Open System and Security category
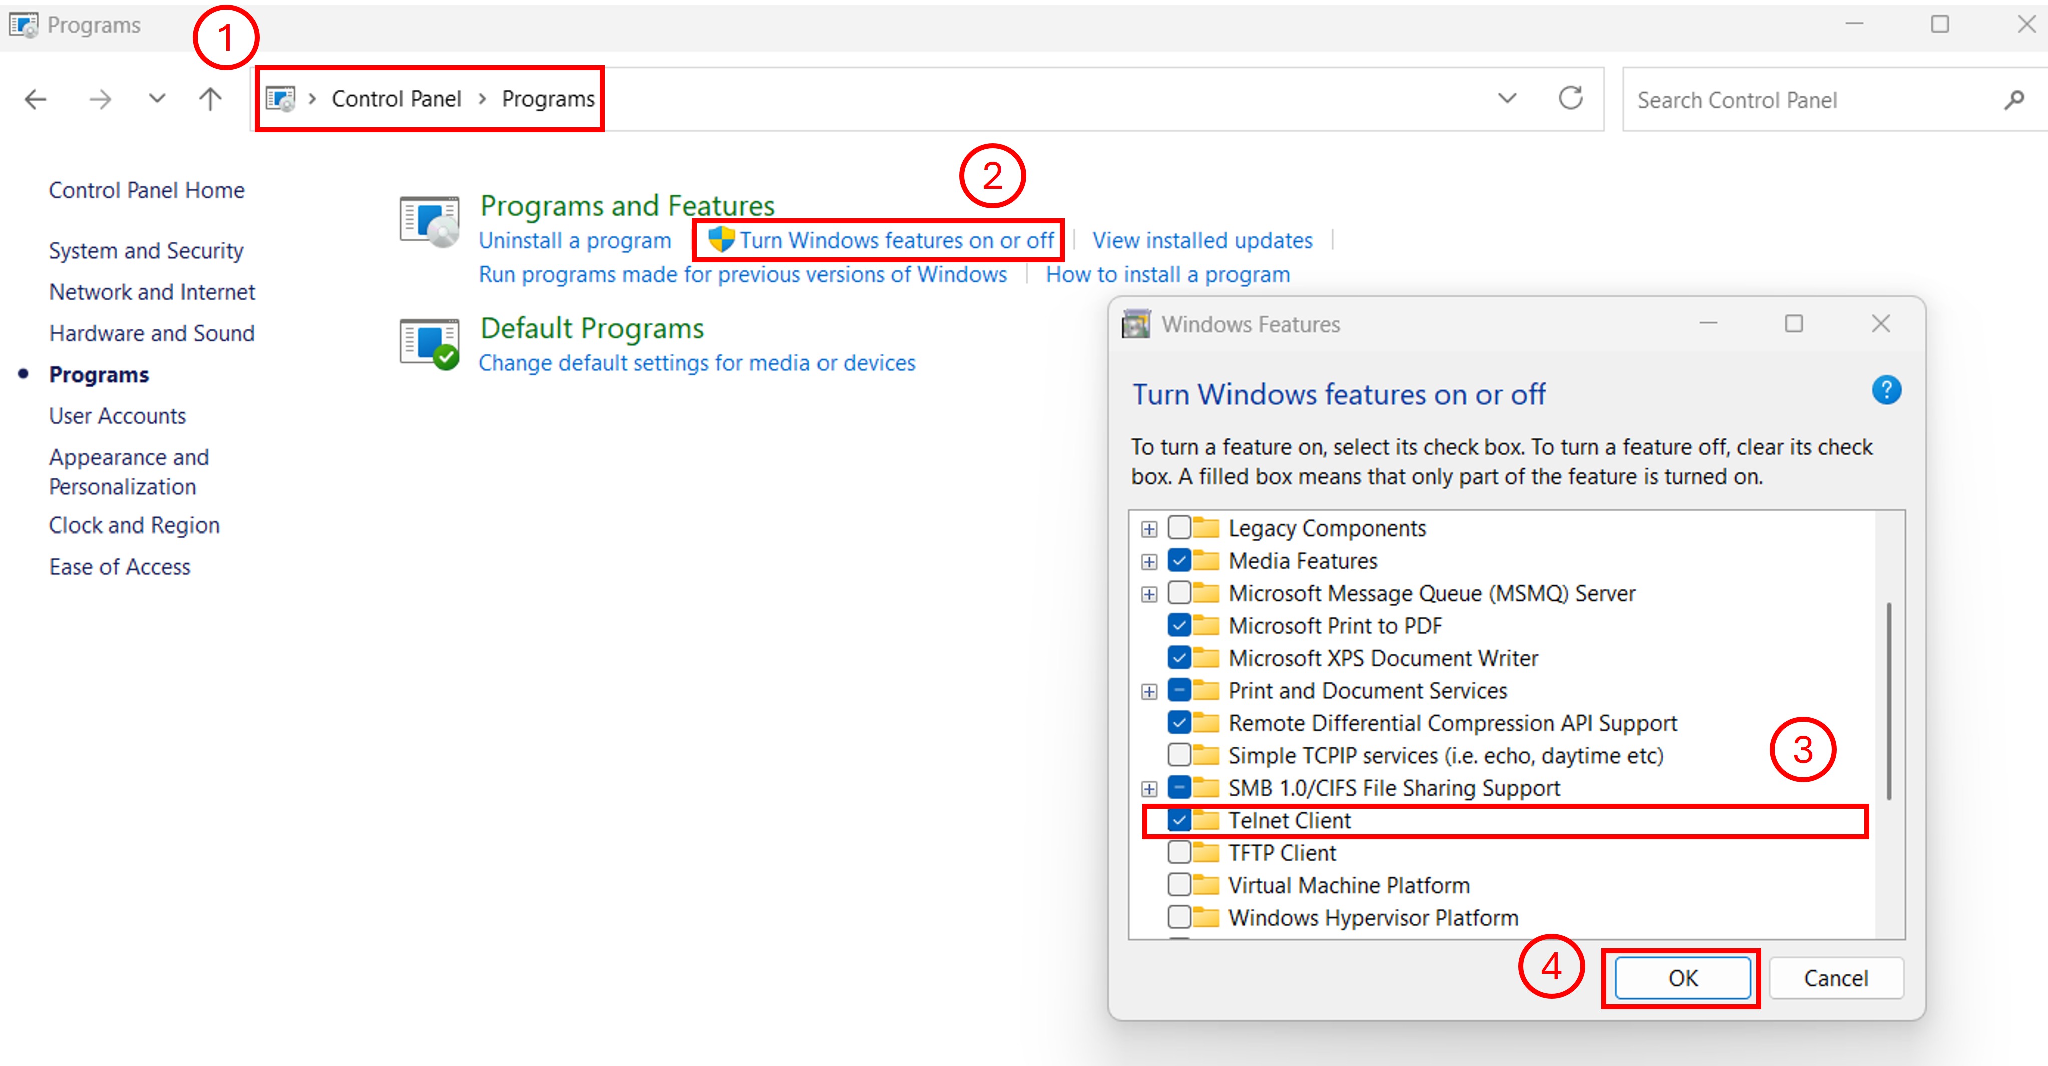 point(146,250)
